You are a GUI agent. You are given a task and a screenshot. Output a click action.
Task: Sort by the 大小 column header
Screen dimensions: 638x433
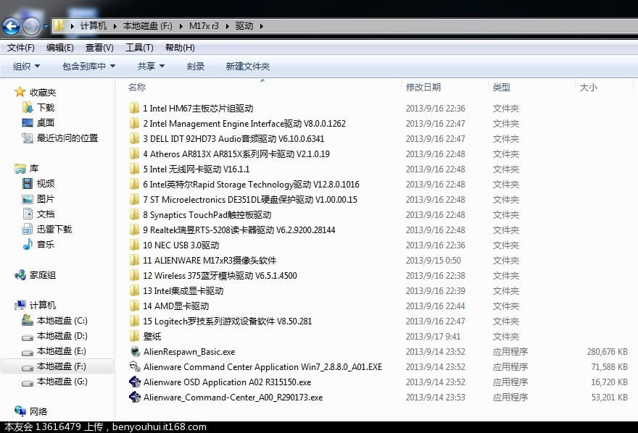[x=589, y=88]
